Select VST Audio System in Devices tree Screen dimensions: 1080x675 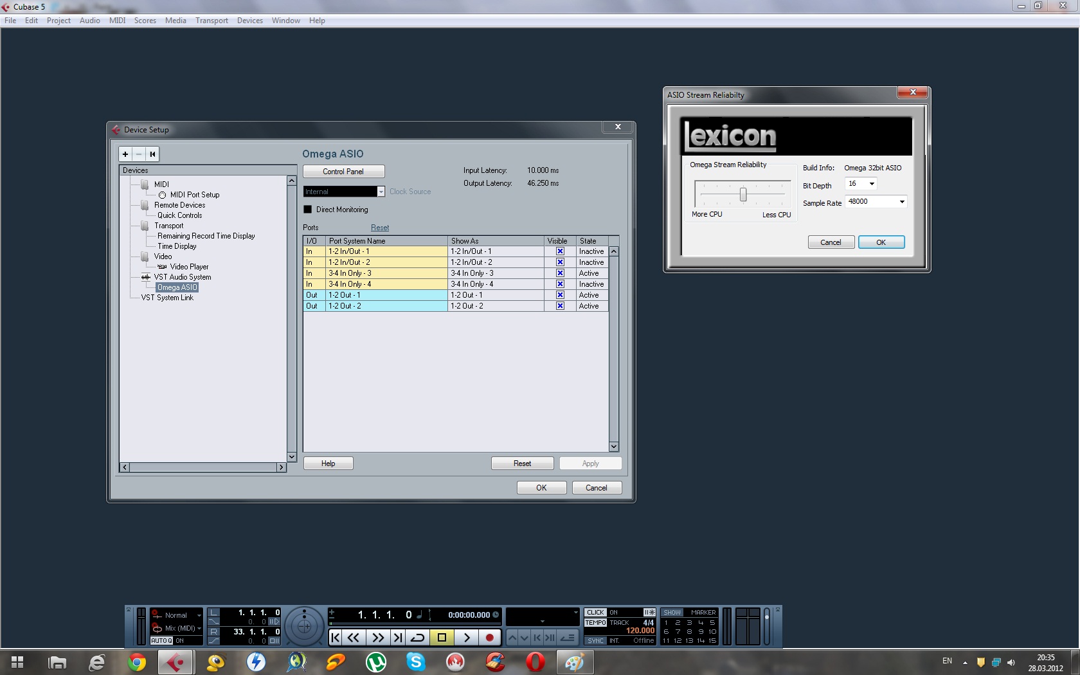pyautogui.click(x=183, y=277)
